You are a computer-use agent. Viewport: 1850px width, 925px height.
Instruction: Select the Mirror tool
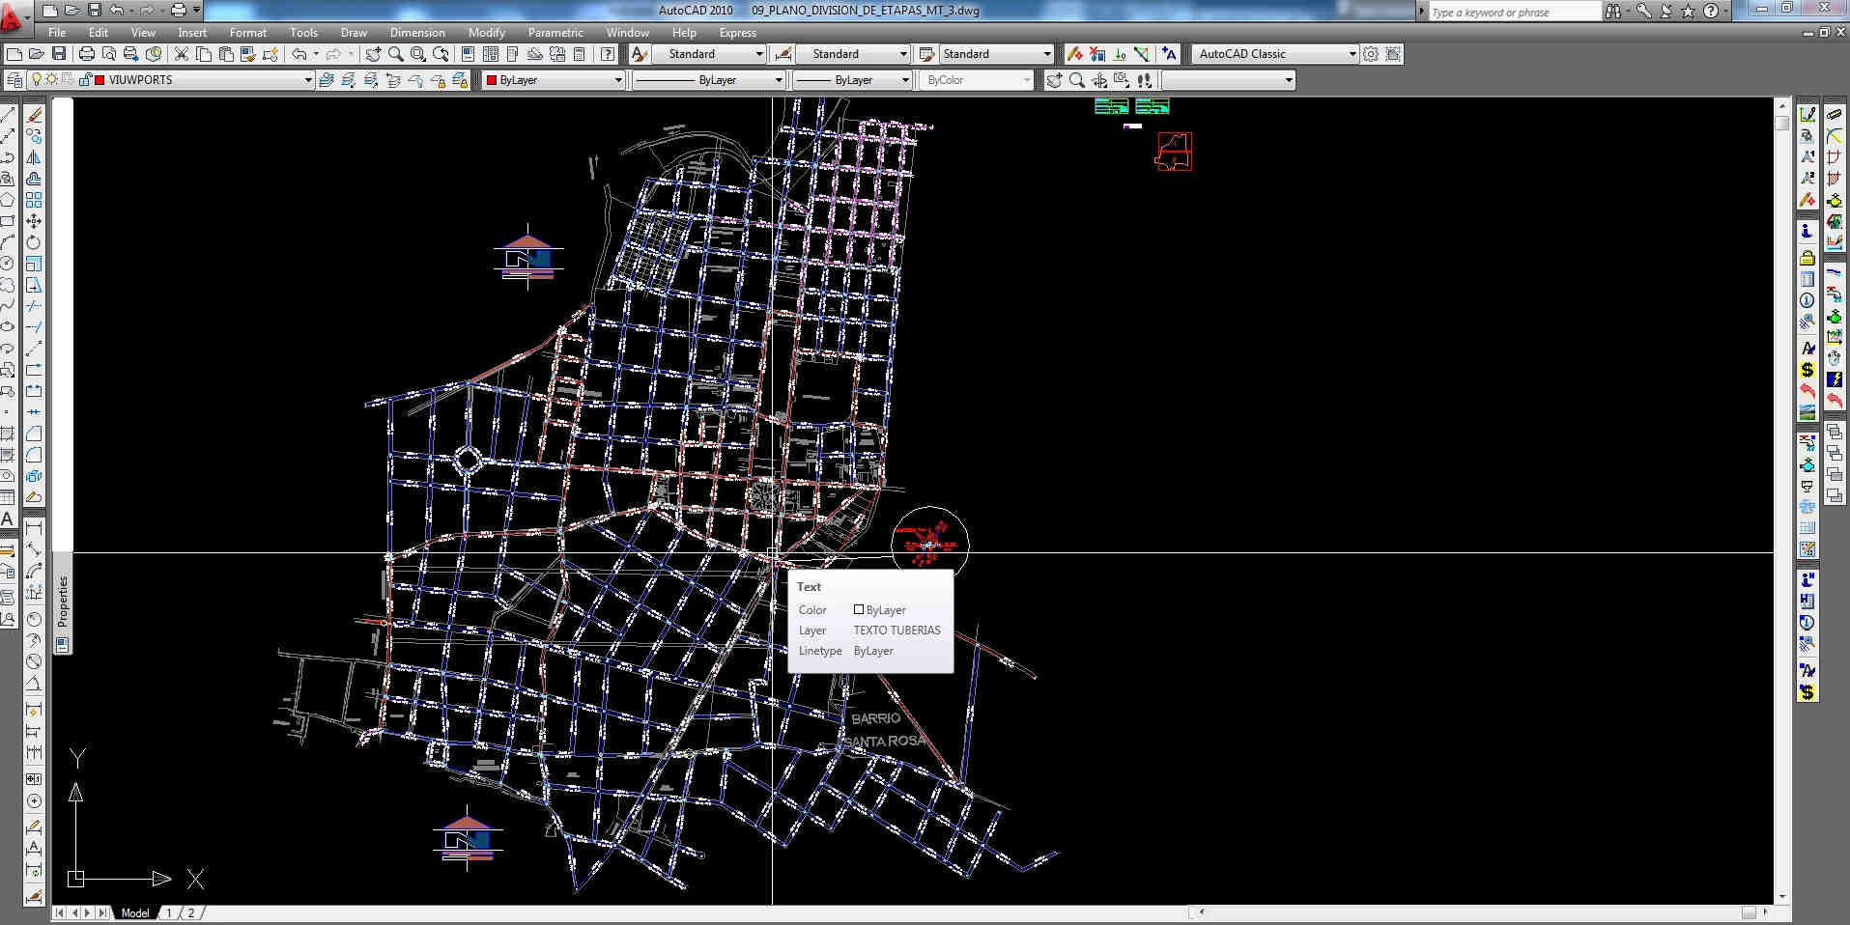click(34, 157)
